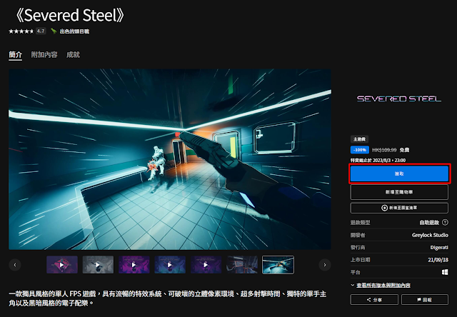The width and height of the screenshot is (457, 317).
Task: Click the 《Severed Steel》 page title
Action: (x=69, y=15)
